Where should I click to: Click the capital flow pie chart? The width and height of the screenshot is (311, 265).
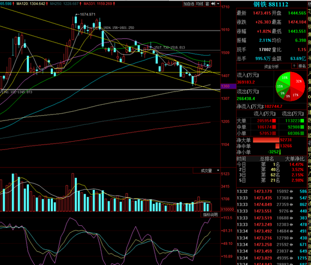pyautogui.click(x=290, y=86)
